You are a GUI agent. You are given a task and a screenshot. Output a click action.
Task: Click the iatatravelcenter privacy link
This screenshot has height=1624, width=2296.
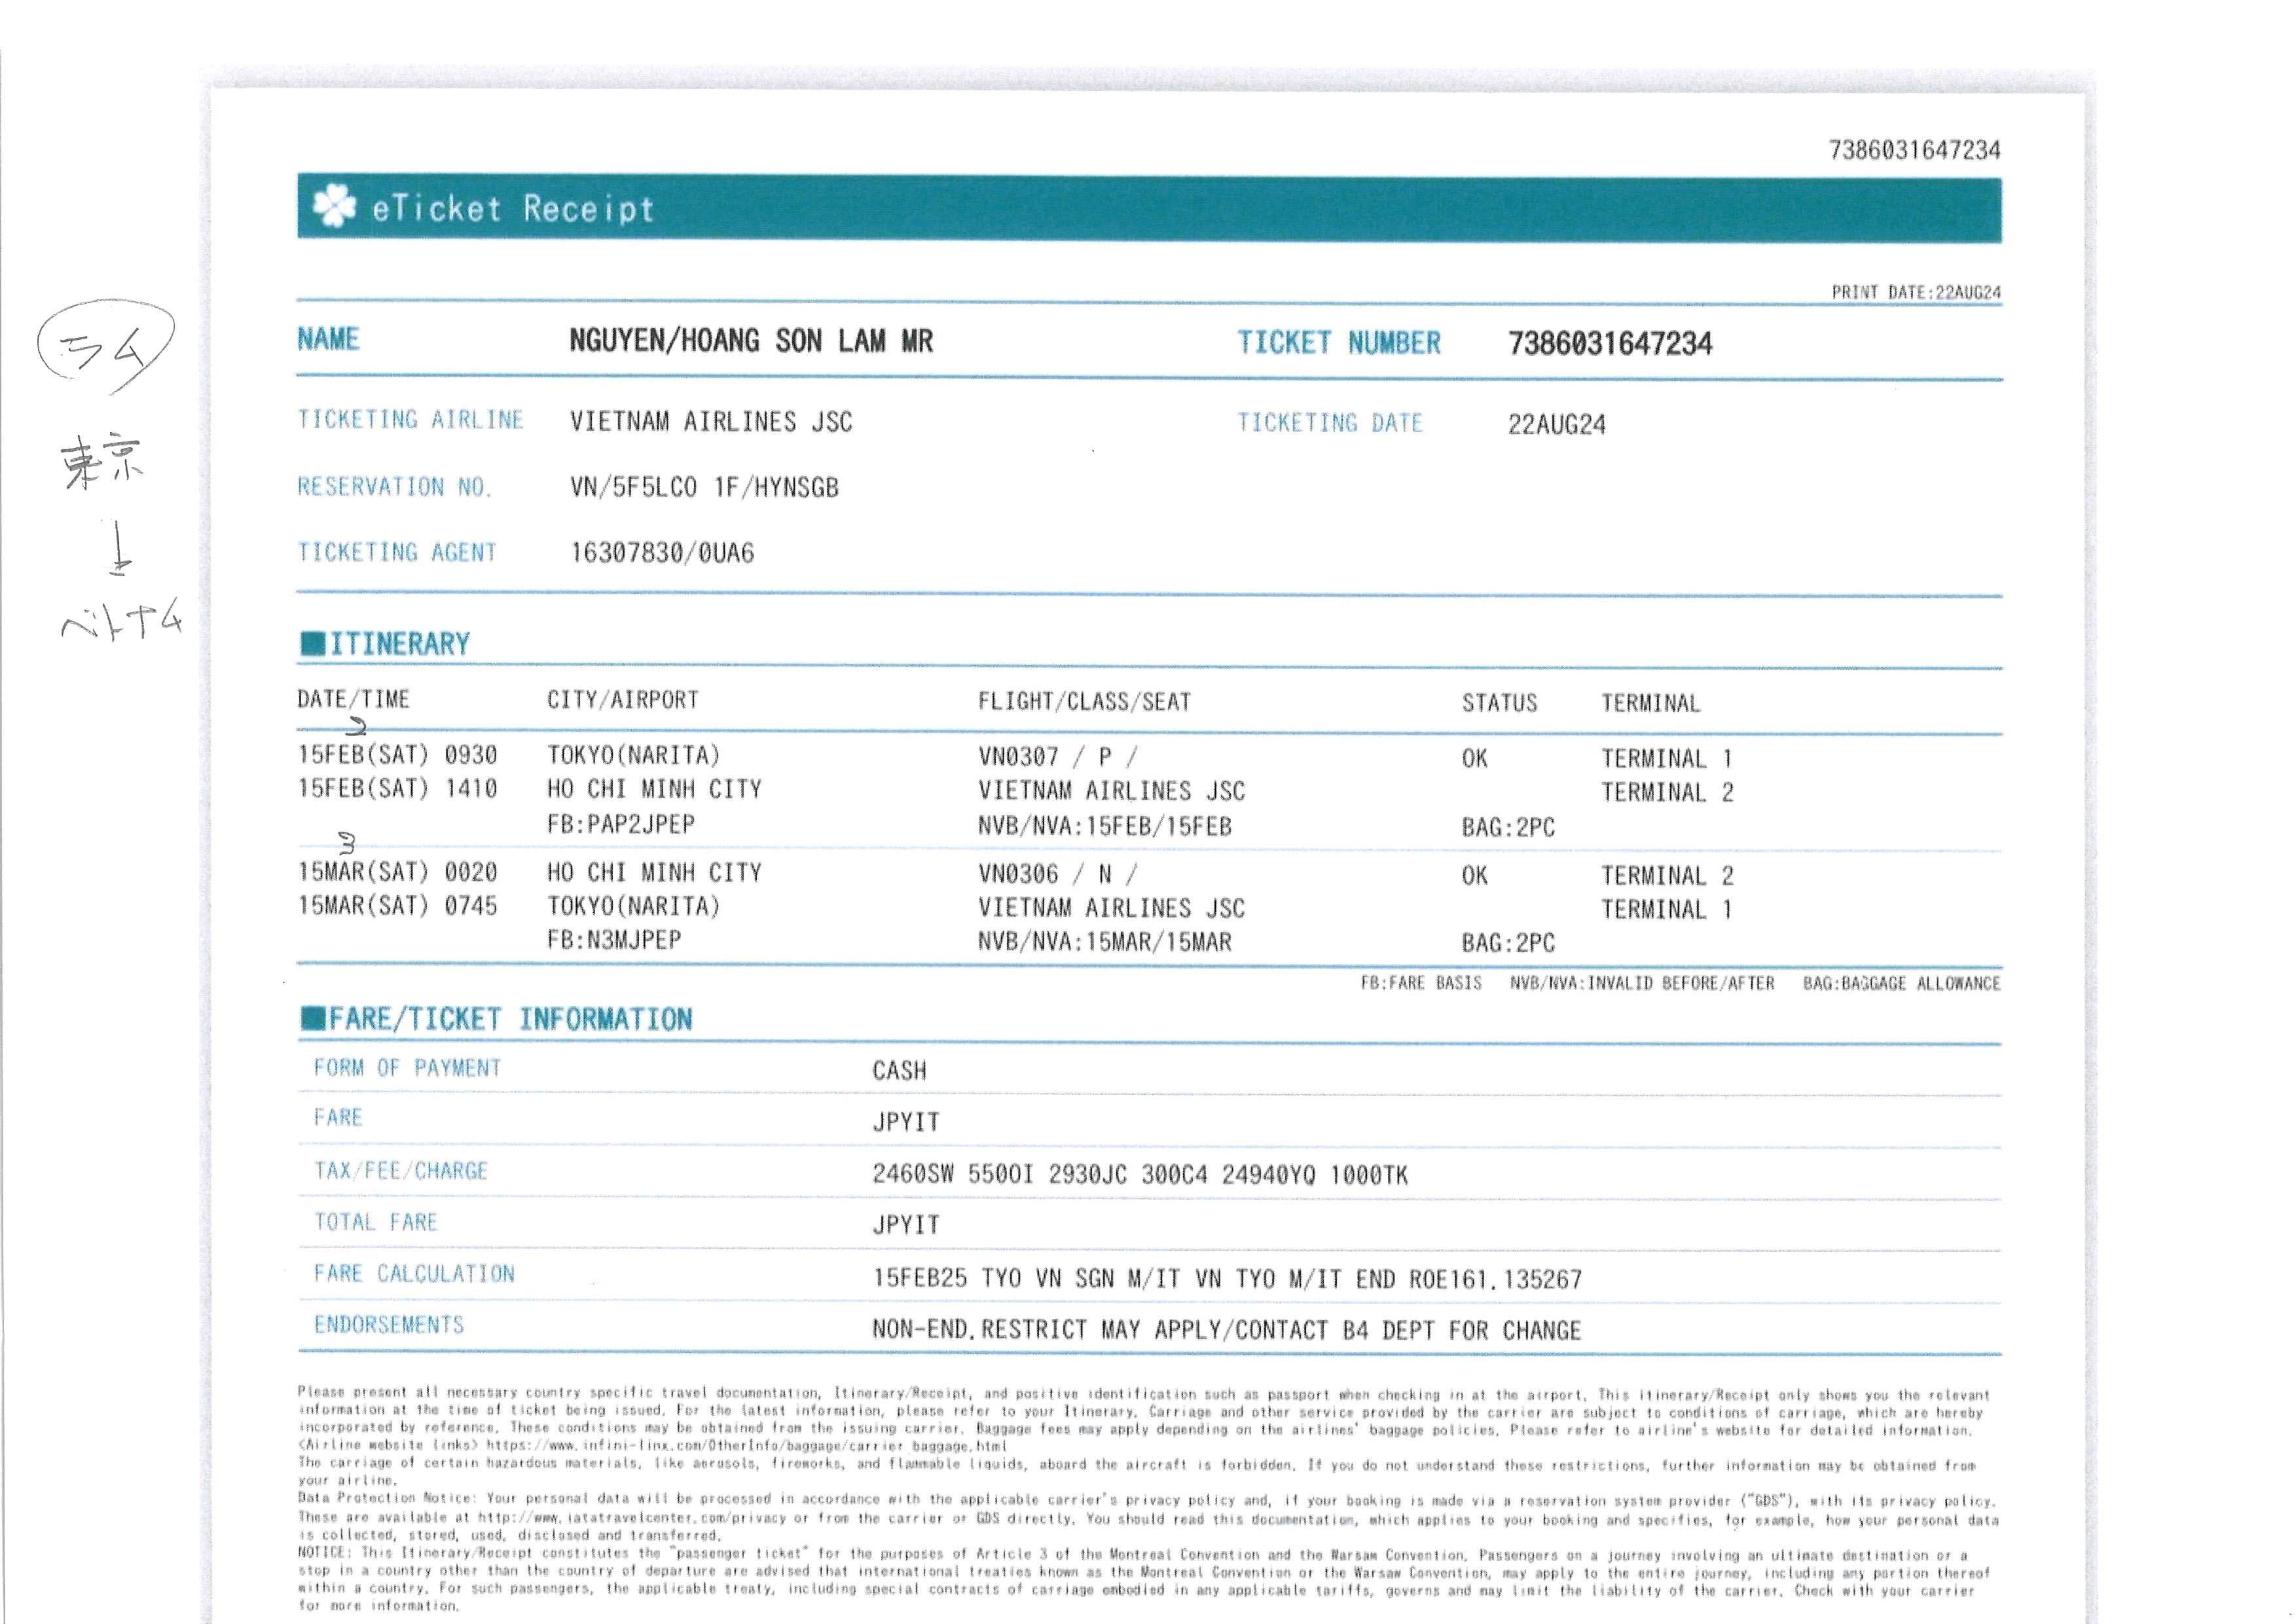click(x=632, y=1517)
